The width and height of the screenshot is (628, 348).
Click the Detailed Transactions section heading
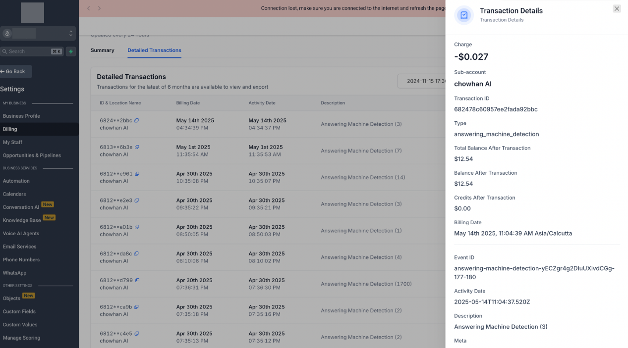click(x=131, y=77)
